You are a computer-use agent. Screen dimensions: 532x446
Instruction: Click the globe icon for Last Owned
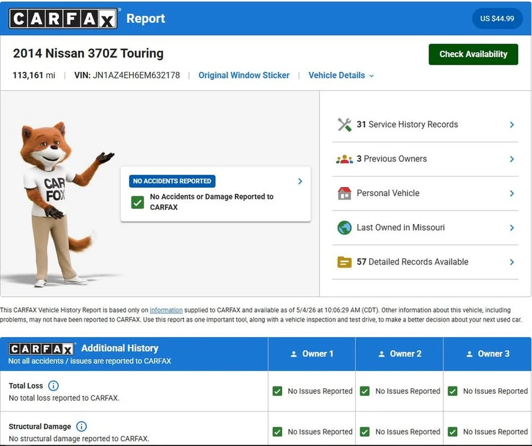[x=344, y=228]
